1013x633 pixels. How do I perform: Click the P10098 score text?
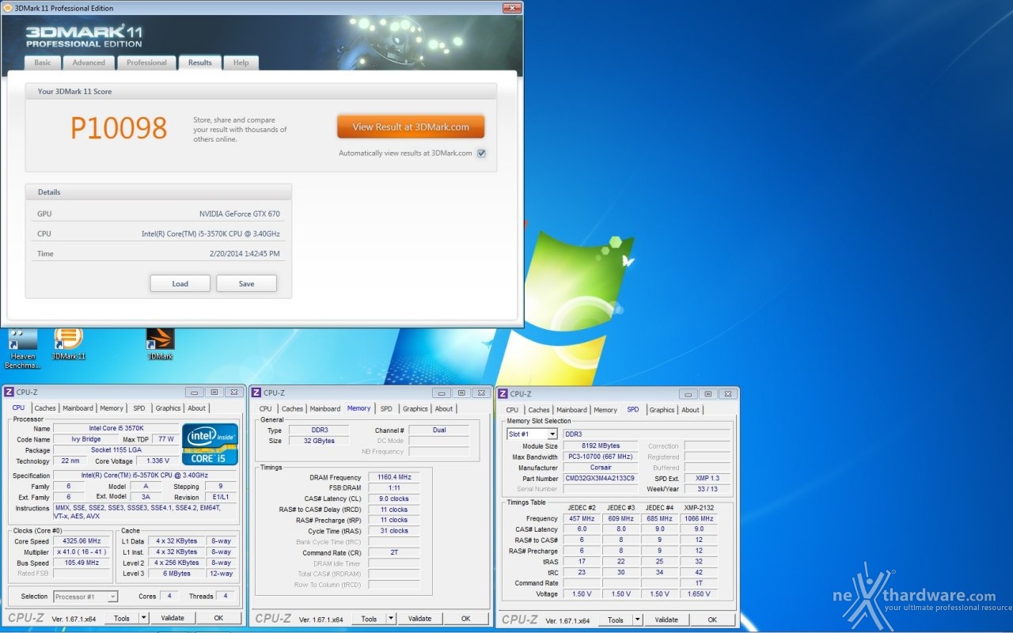click(119, 128)
